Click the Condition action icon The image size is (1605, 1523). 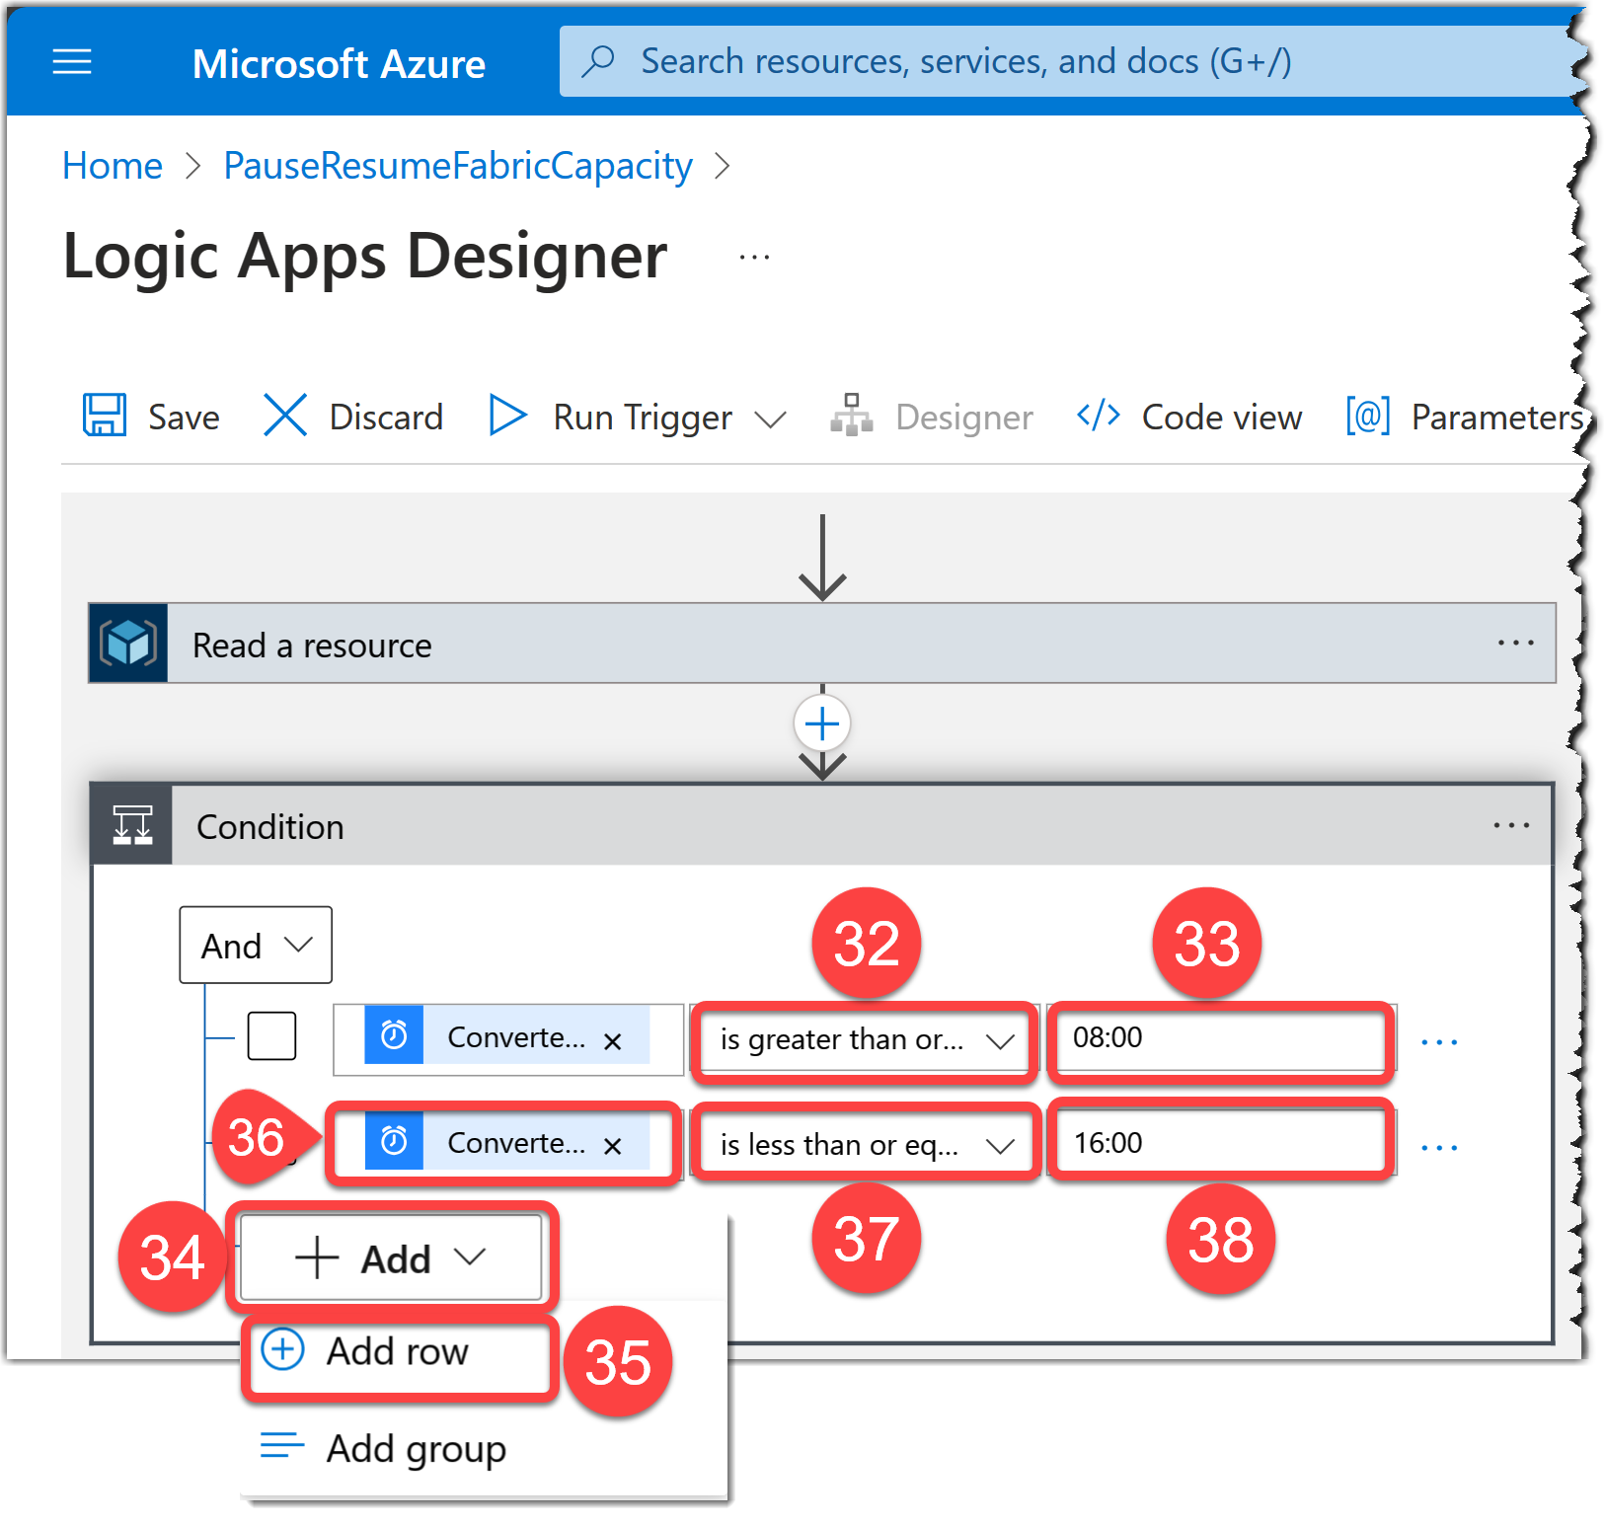[132, 825]
